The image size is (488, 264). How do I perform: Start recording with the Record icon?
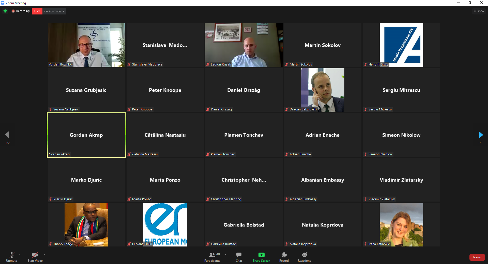(x=284, y=255)
